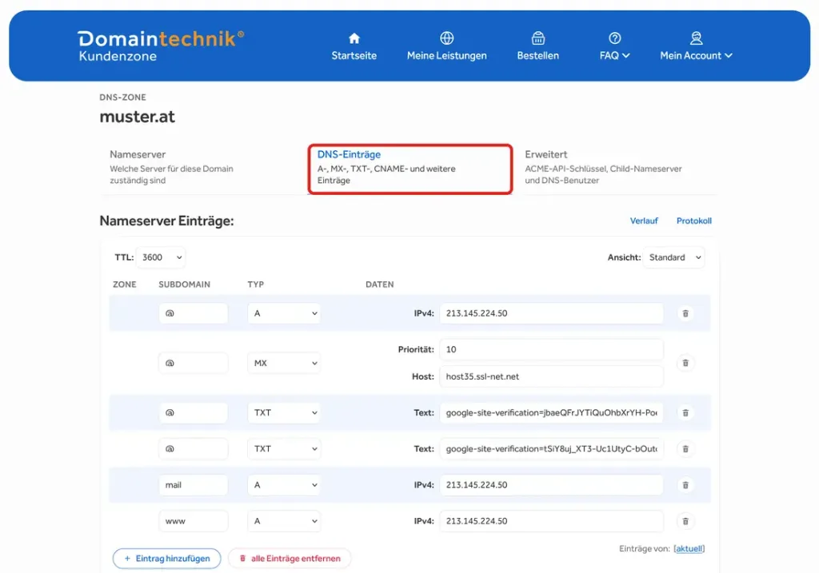
Task: Expand the Mein Account menu
Action: point(696,55)
